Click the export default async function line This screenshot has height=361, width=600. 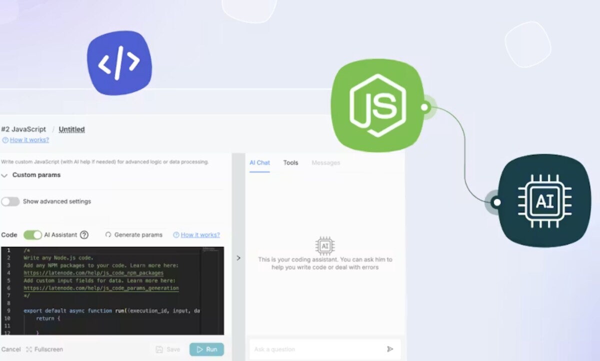pyautogui.click(x=112, y=311)
